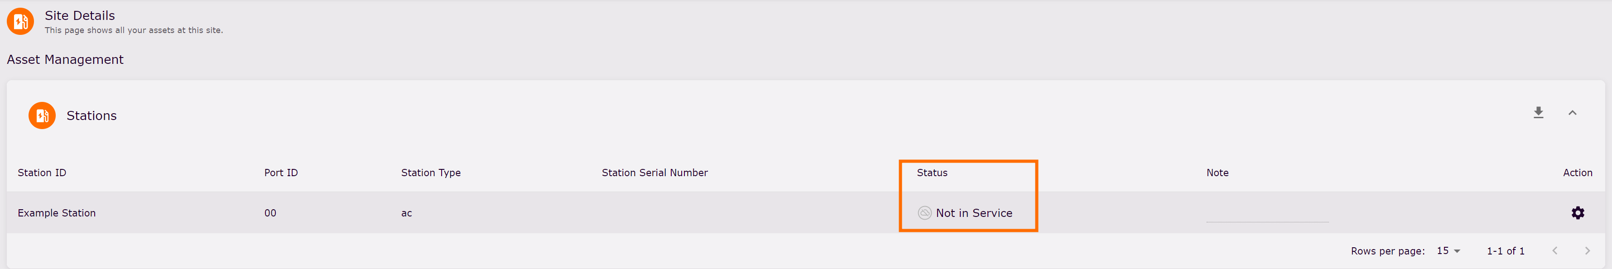Click the Note column header
Screen dimensions: 1612x269
click(x=1217, y=173)
